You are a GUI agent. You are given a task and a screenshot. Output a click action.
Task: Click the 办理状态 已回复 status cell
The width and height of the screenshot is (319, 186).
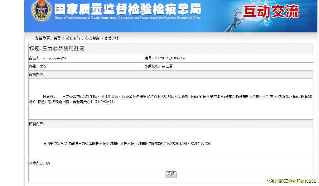[x=158, y=66]
